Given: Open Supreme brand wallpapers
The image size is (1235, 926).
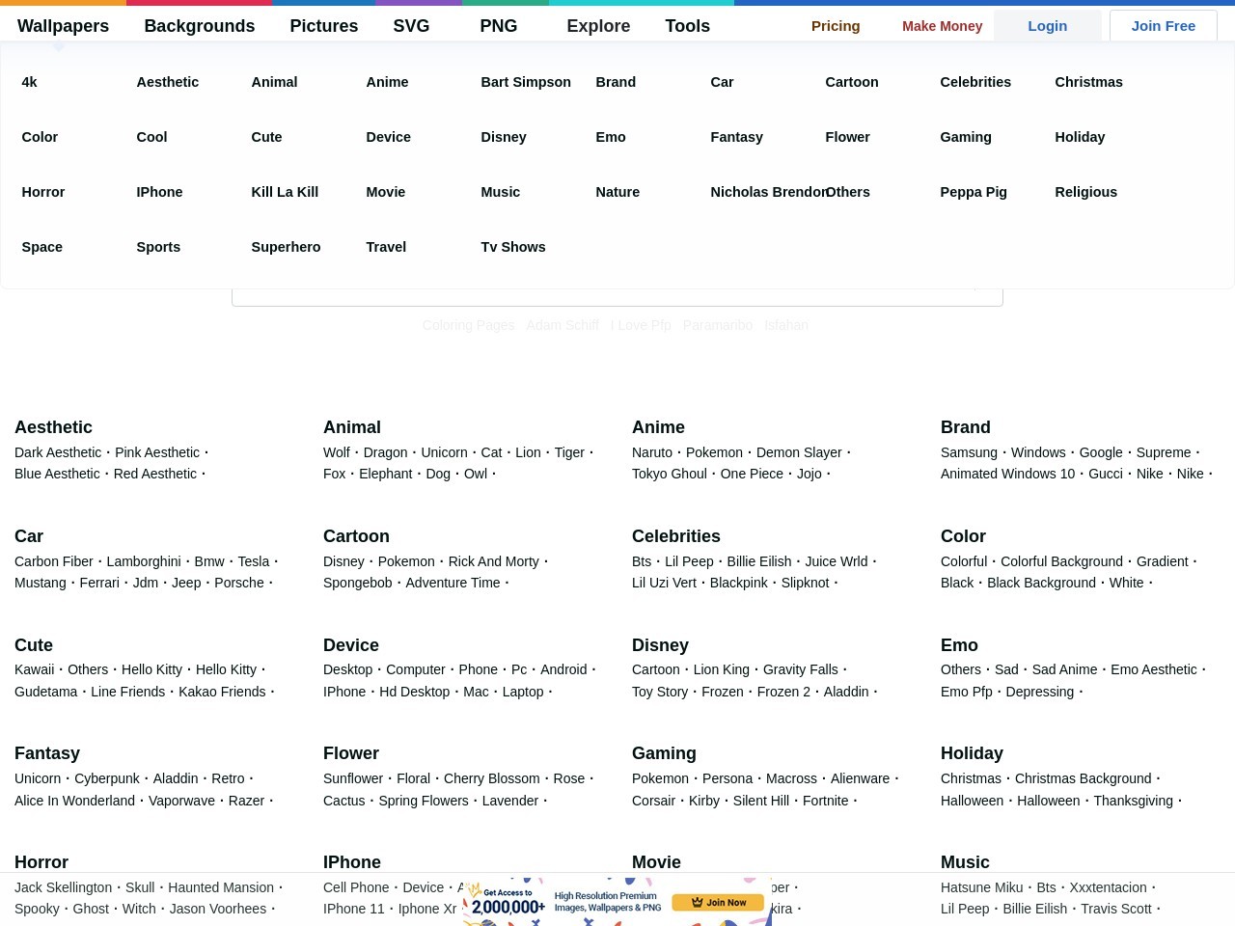Looking at the screenshot, I should (x=1164, y=452).
